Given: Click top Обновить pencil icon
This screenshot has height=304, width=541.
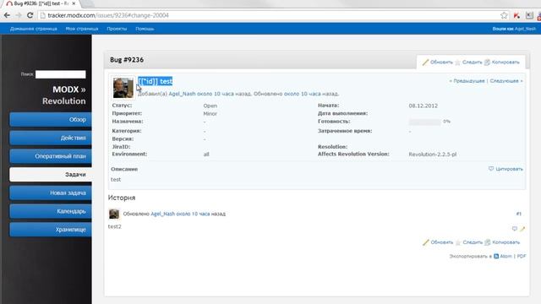Looking at the screenshot, I should [x=425, y=62].
